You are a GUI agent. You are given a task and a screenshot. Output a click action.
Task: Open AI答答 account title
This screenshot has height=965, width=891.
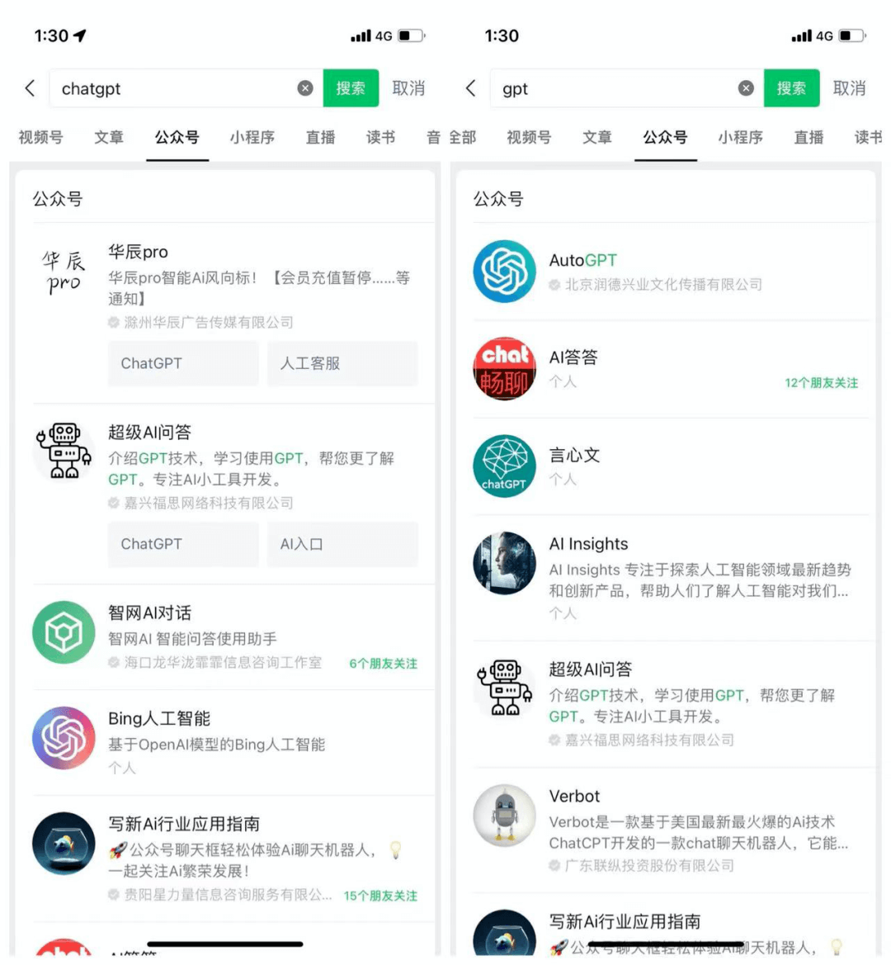tap(573, 357)
